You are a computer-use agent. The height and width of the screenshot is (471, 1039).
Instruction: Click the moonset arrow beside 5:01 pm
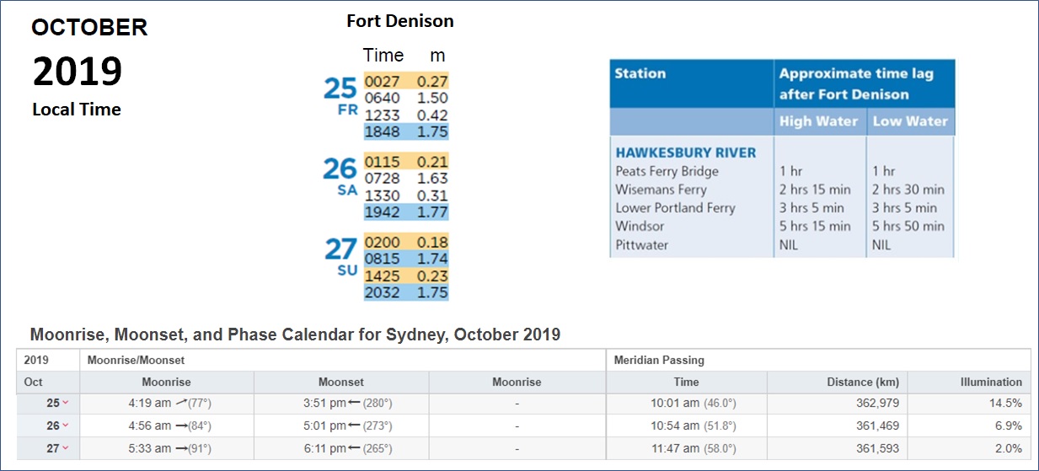tap(355, 426)
